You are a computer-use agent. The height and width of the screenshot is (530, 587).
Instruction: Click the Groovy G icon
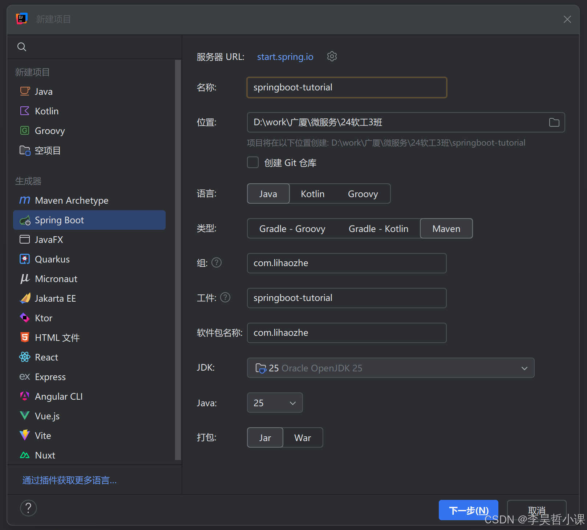click(x=25, y=130)
